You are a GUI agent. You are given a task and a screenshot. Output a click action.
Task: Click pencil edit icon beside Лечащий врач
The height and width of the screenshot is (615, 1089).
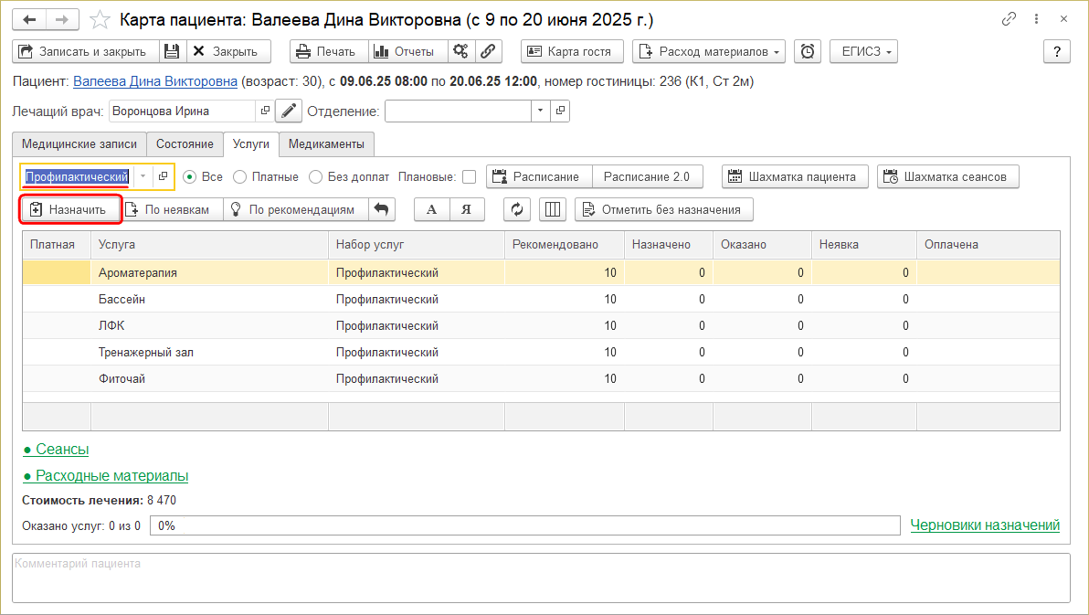289,111
